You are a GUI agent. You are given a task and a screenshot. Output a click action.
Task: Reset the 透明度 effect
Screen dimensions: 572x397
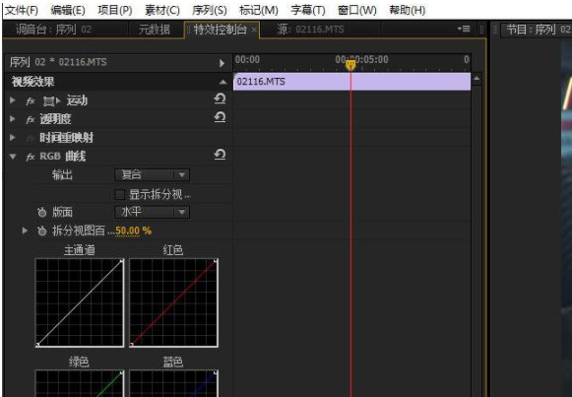tap(220, 117)
